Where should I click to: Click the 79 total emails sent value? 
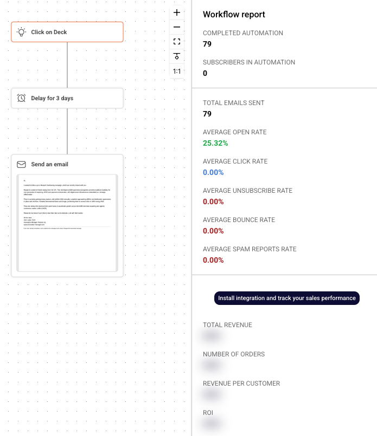coord(207,114)
